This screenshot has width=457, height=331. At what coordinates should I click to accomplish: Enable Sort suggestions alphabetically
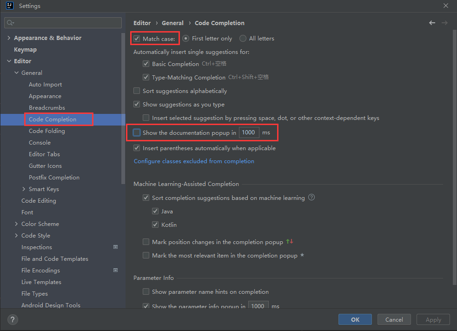(x=137, y=91)
